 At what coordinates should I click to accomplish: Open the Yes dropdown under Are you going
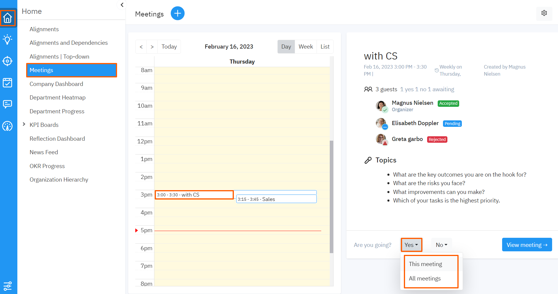point(411,245)
